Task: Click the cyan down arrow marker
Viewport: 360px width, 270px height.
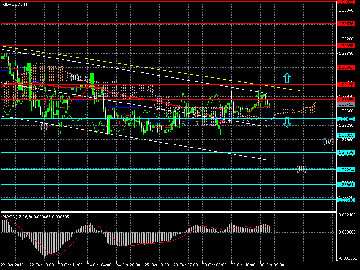Action: coord(287,121)
